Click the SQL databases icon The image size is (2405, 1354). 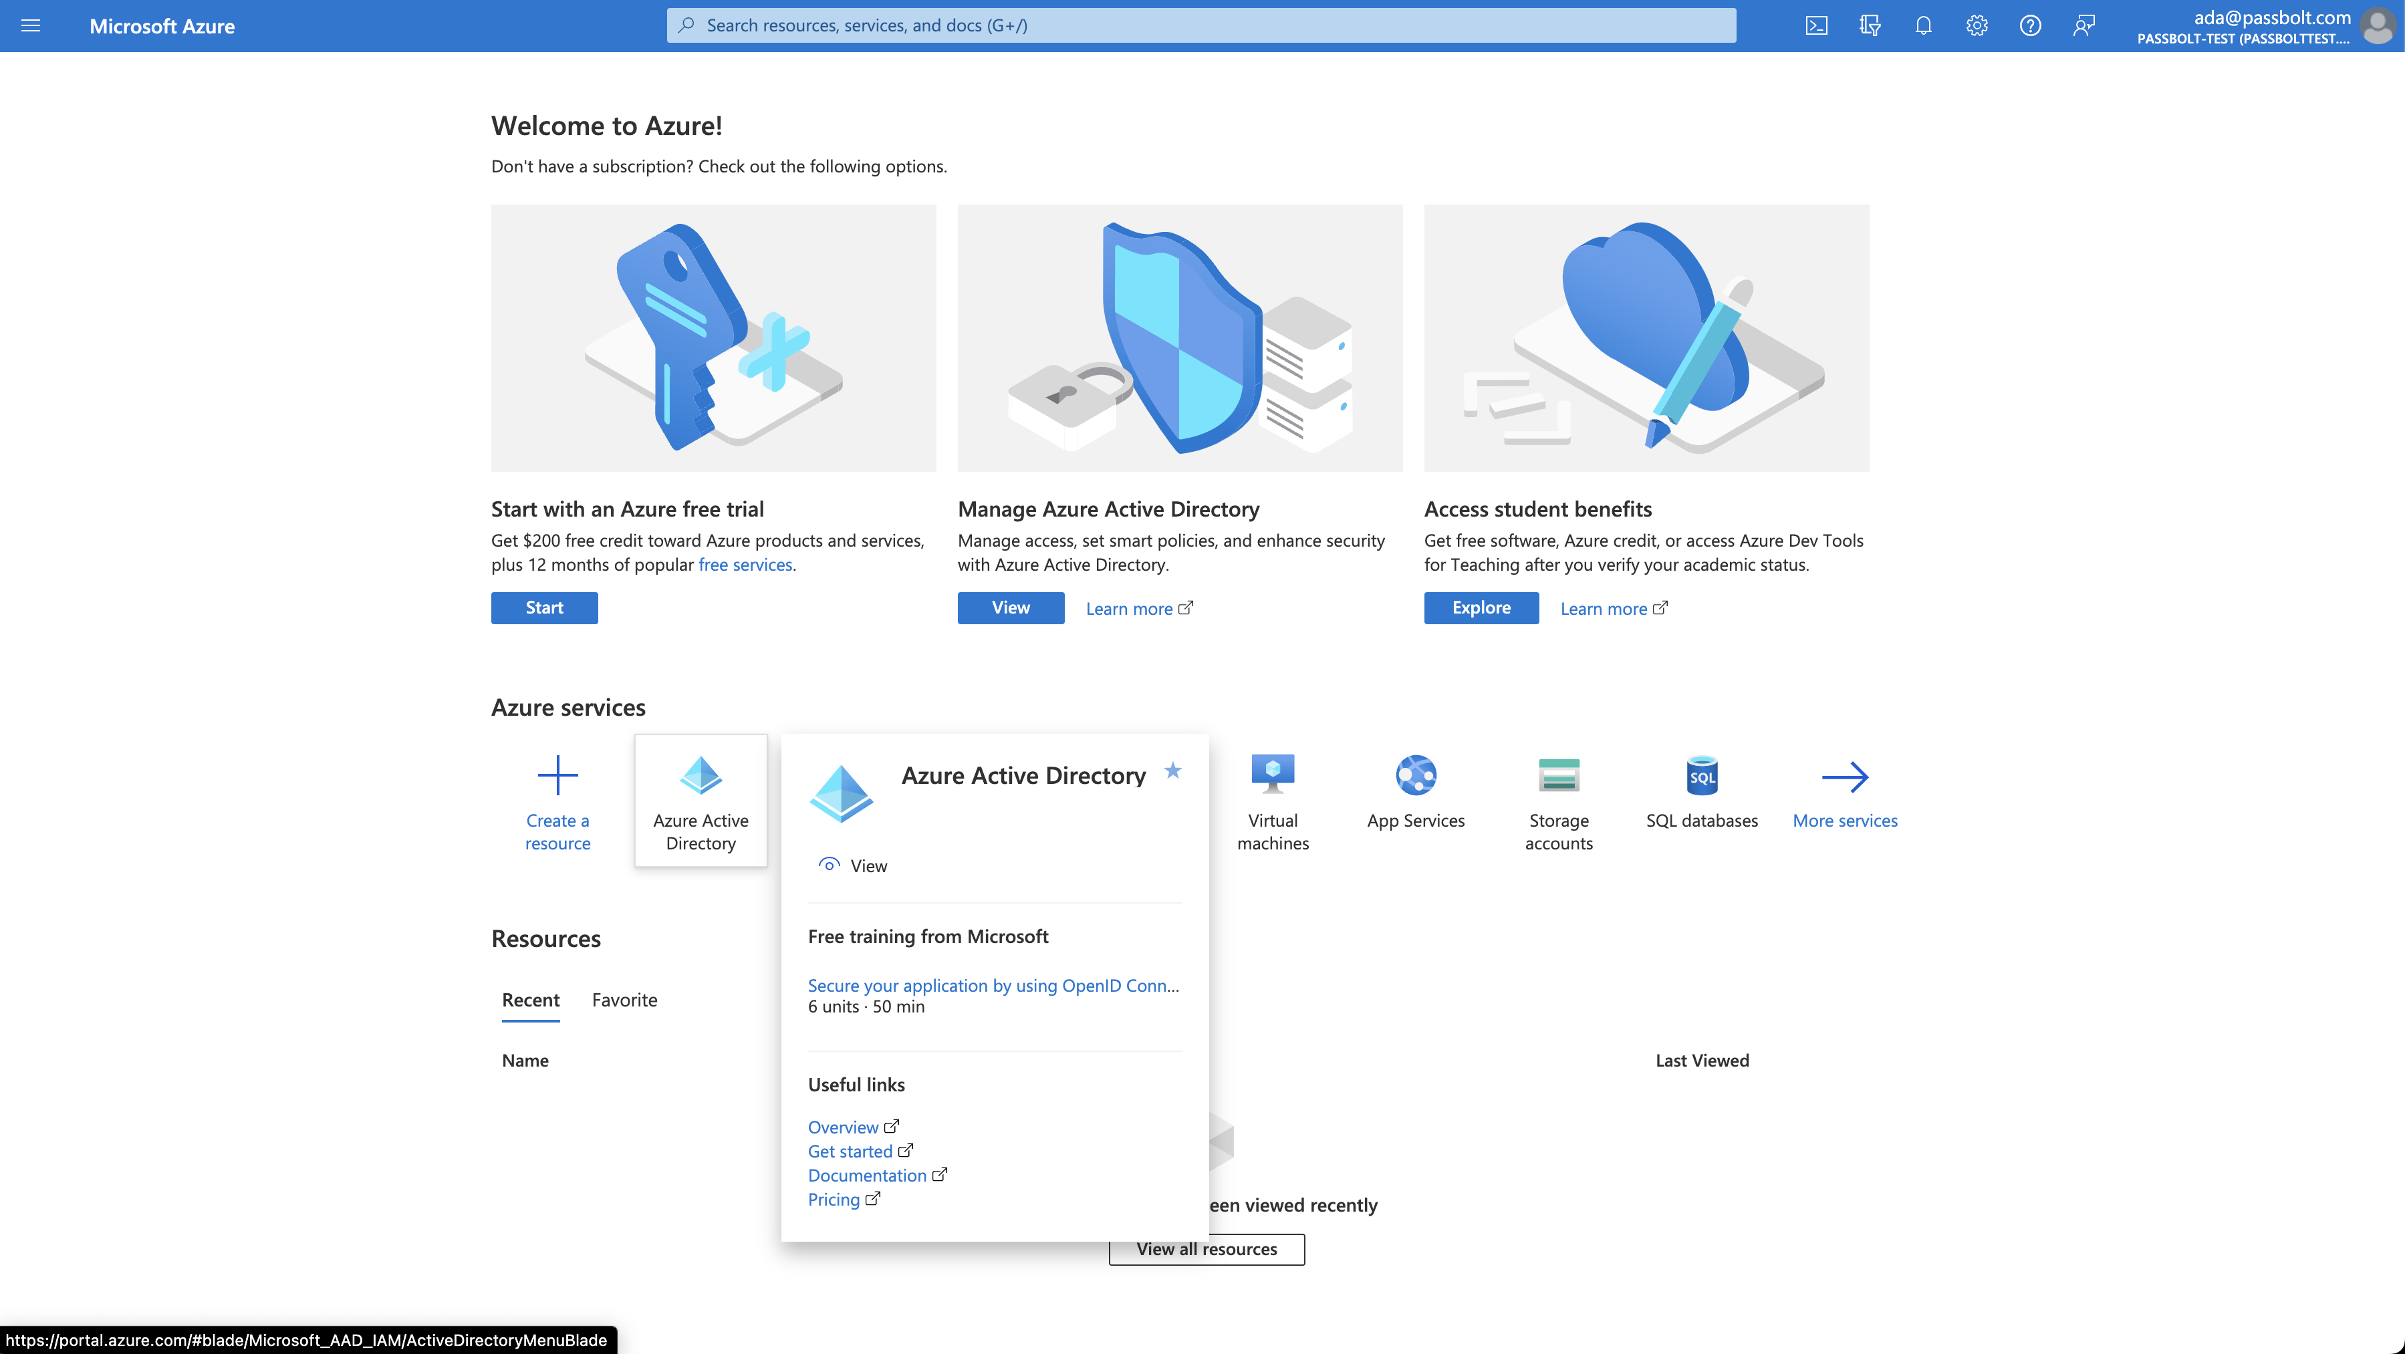(x=1701, y=776)
